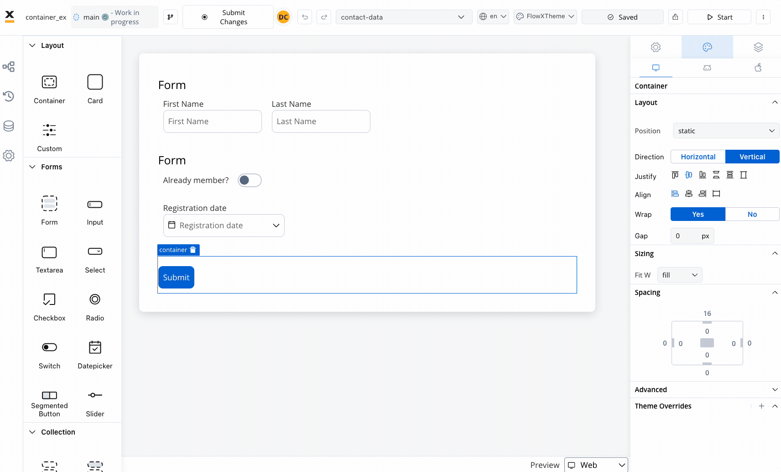Viewport: 781px width, 472px height.
Task: Choose the Segmented Button component icon
Action: [x=49, y=395]
